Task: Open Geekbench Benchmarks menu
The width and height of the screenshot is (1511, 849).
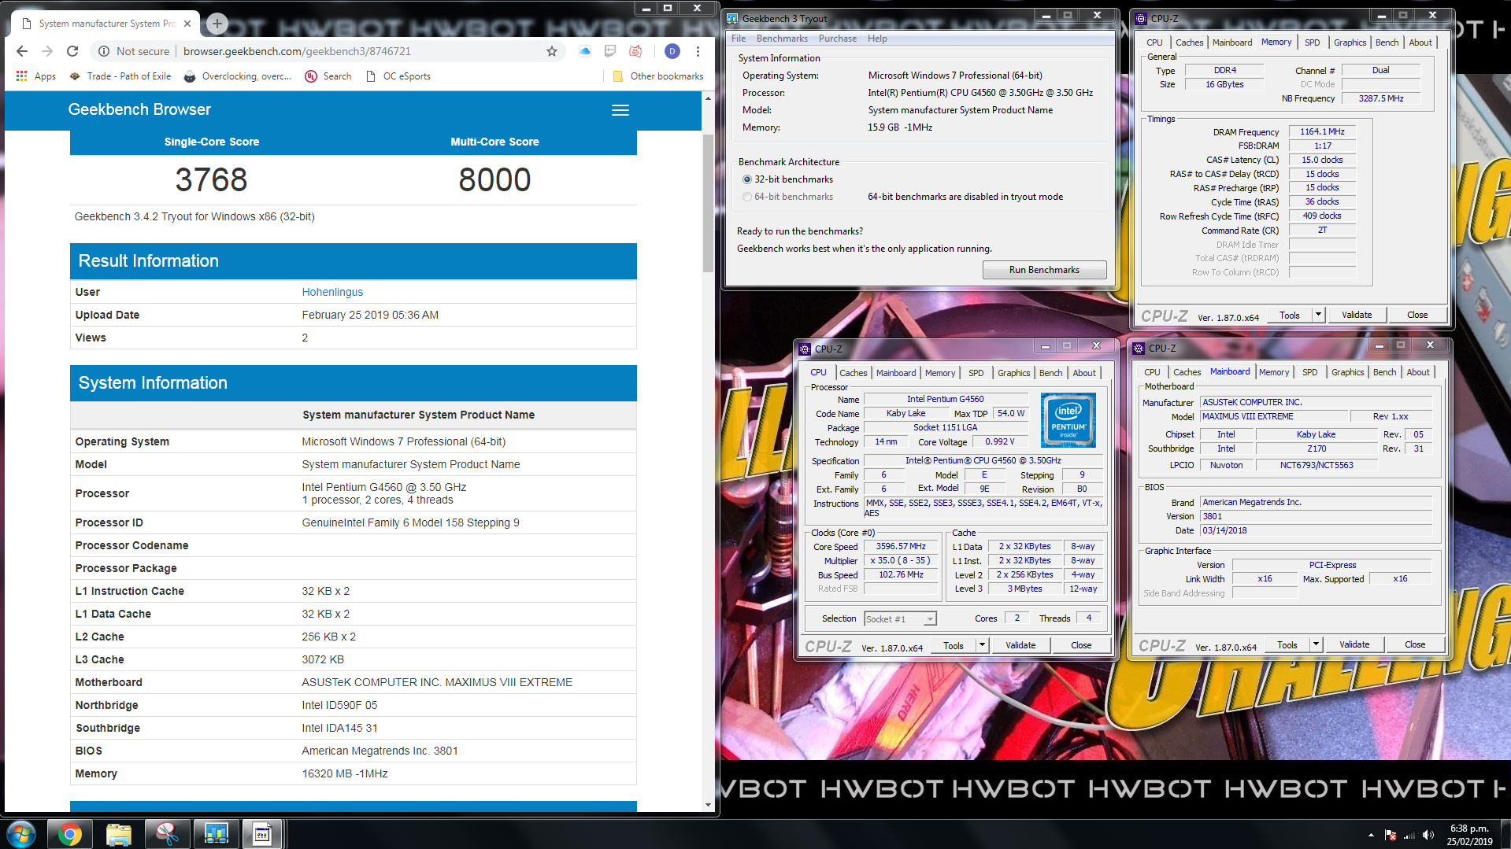Action: (x=782, y=39)
